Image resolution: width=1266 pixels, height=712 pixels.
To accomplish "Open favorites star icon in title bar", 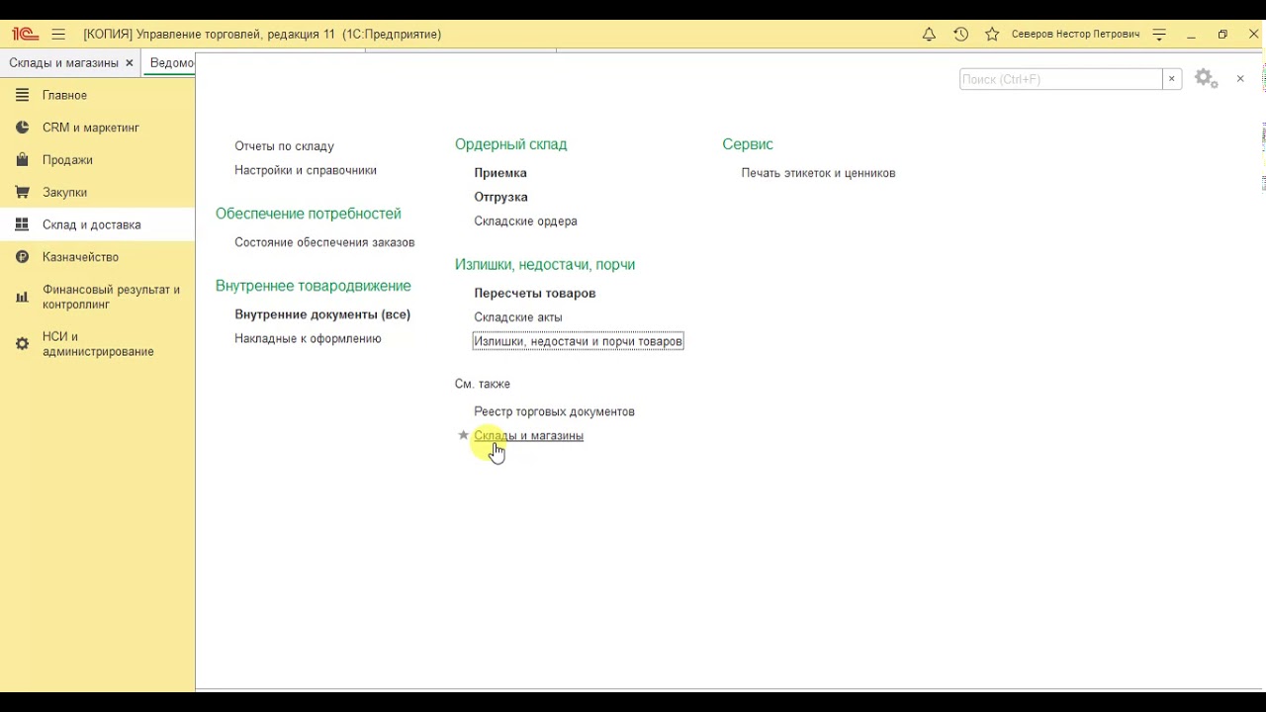I will point(992,34).
